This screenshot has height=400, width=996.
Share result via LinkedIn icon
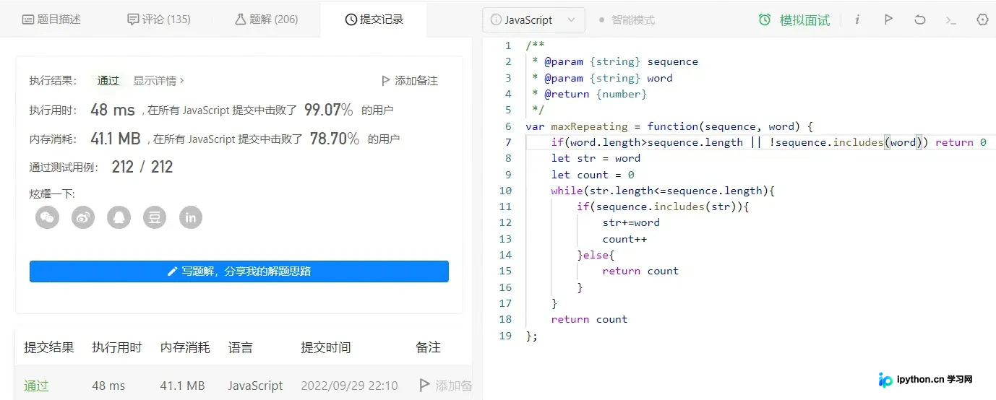(x=191, y=217)
